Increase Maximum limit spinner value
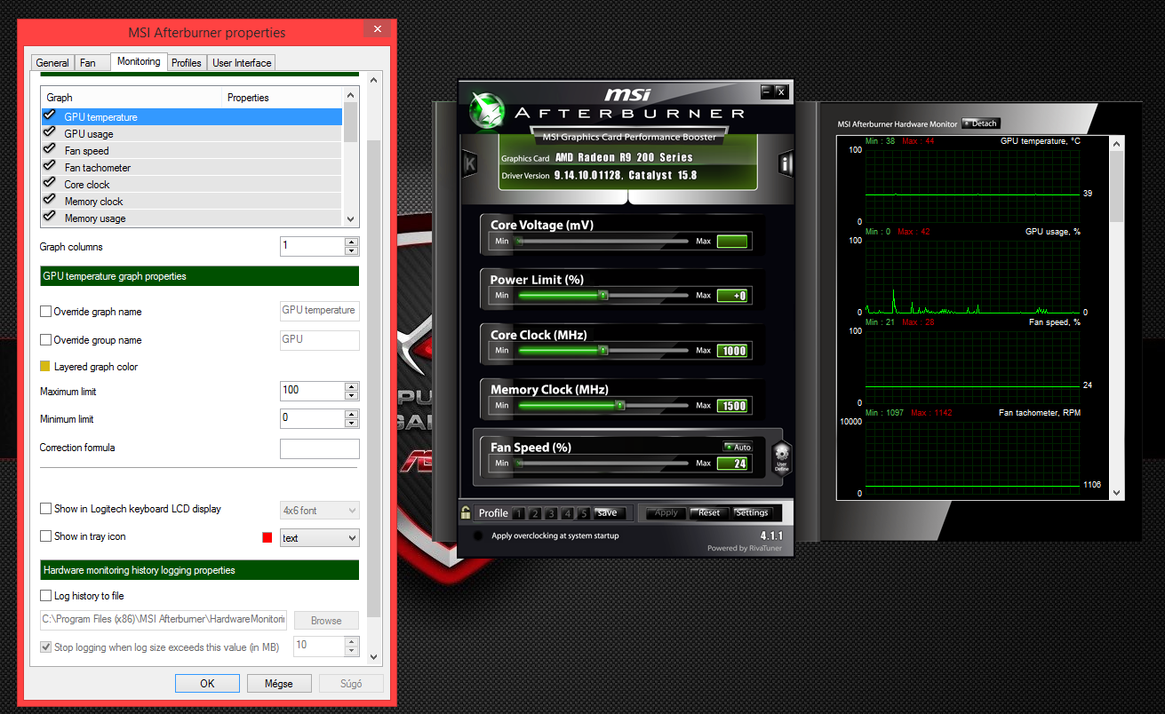 352,386
